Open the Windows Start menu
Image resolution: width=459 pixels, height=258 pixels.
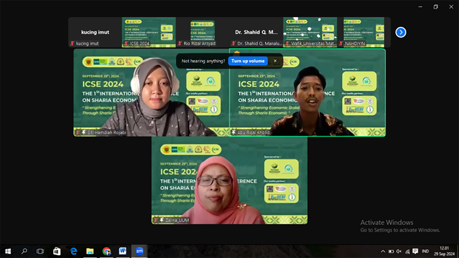(x=8, y=251)
